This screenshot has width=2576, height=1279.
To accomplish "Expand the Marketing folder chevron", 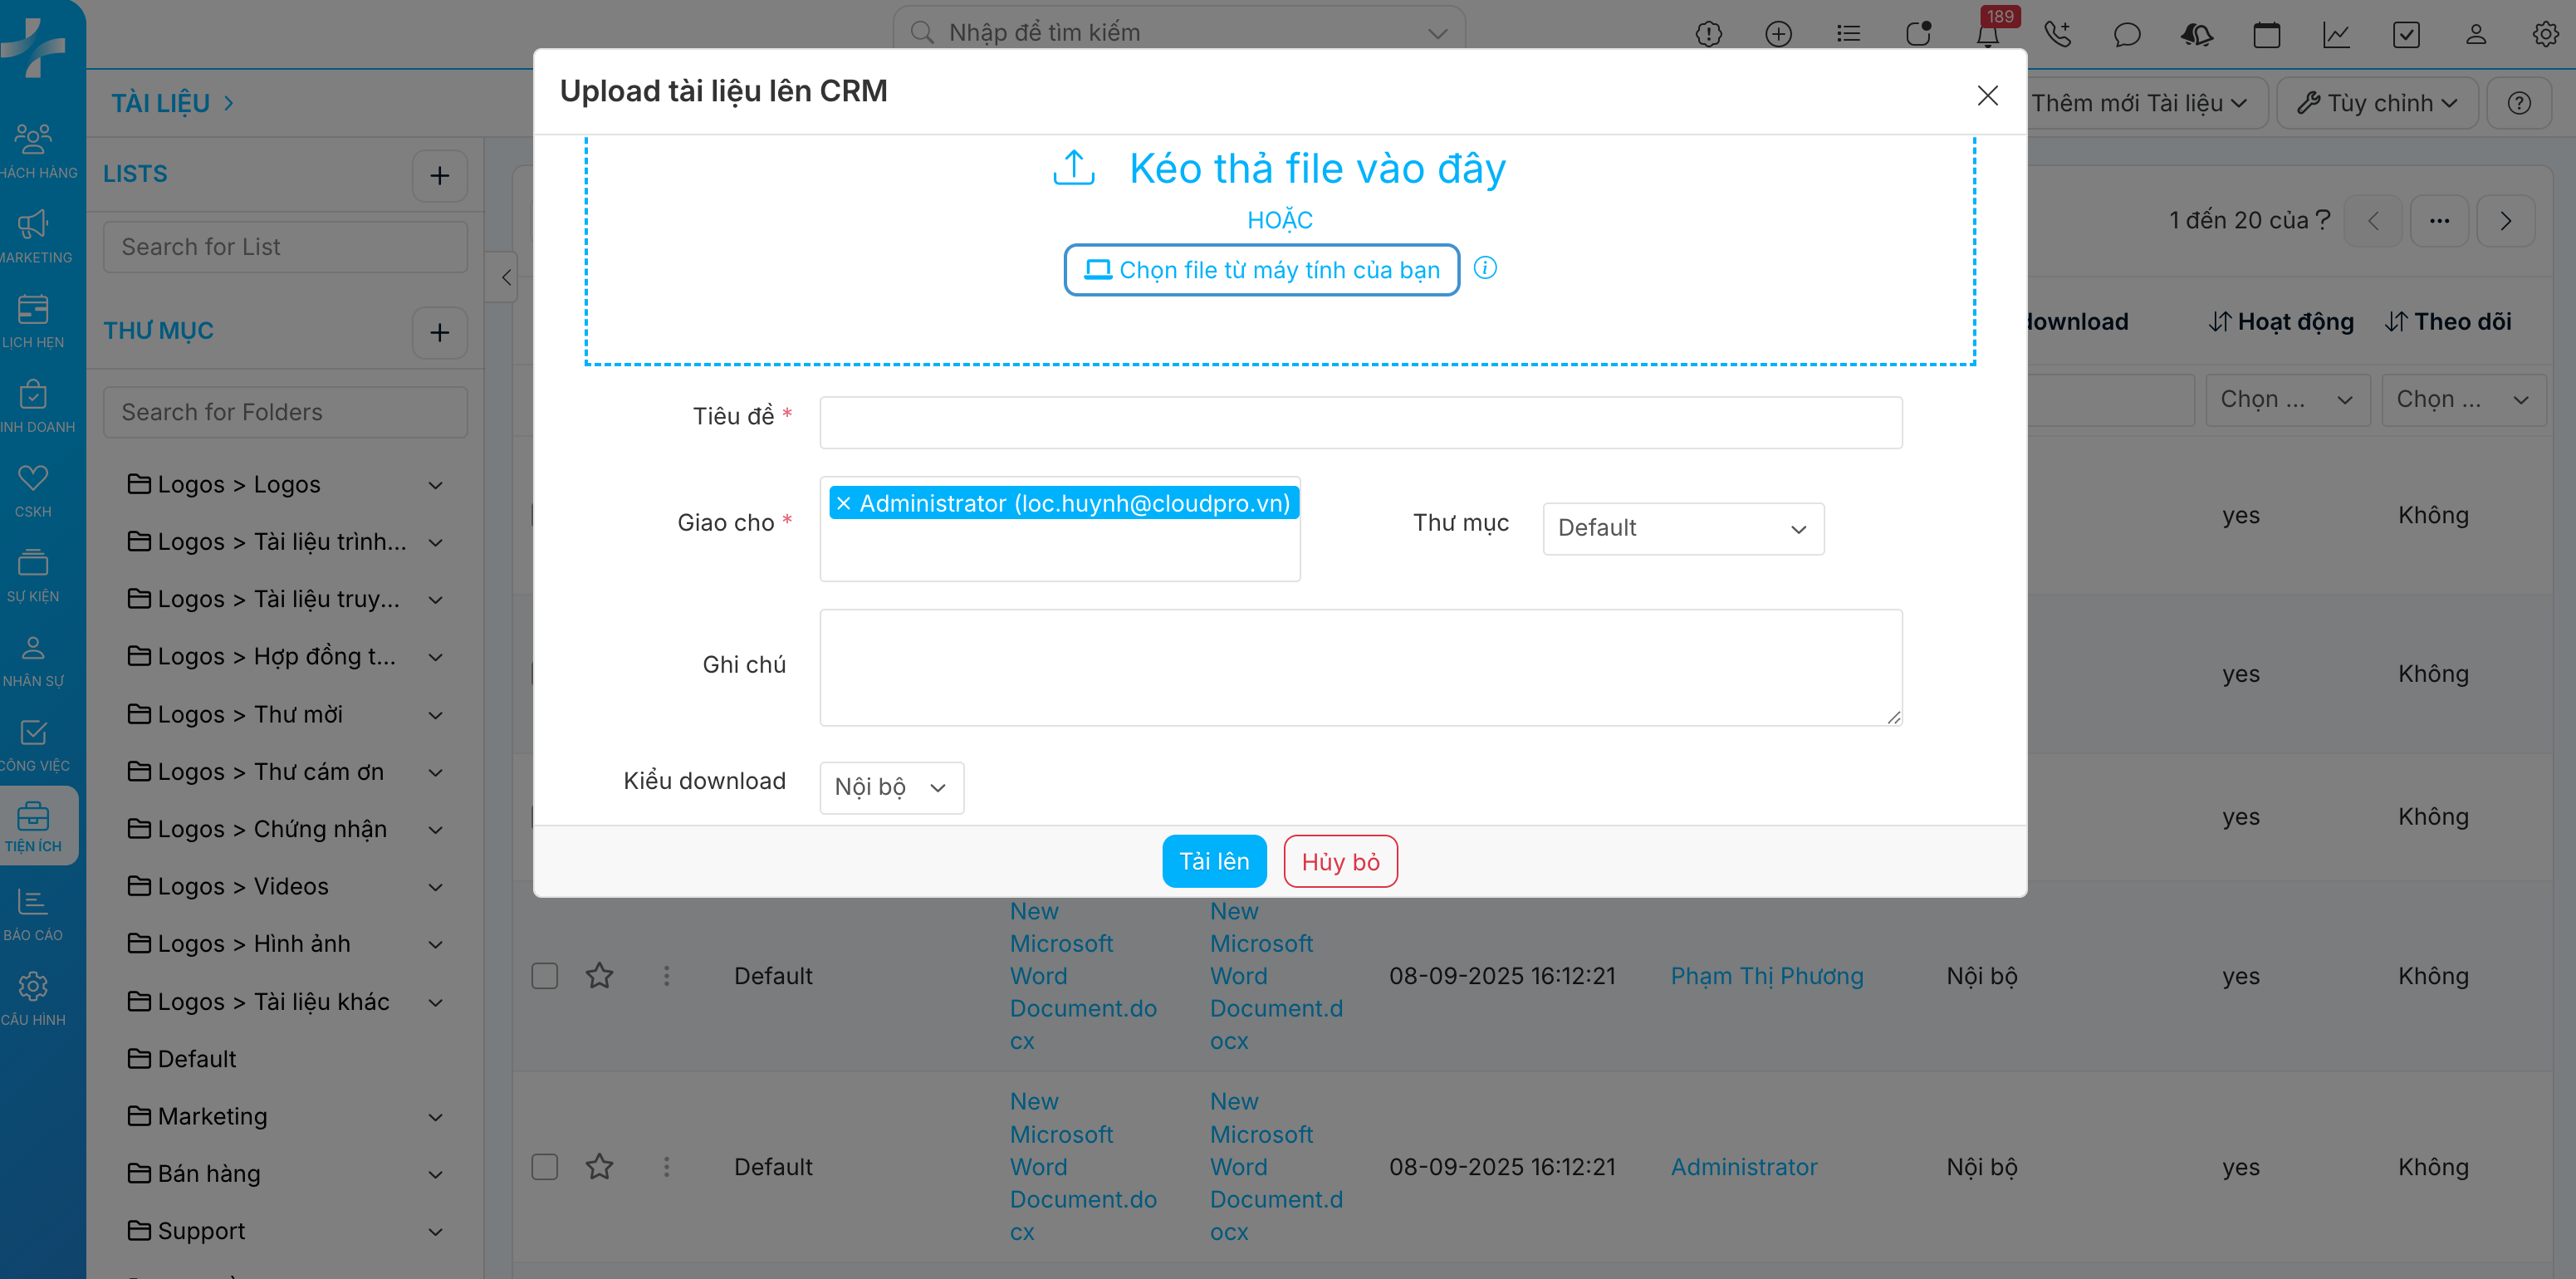I will click(436, 1117).
